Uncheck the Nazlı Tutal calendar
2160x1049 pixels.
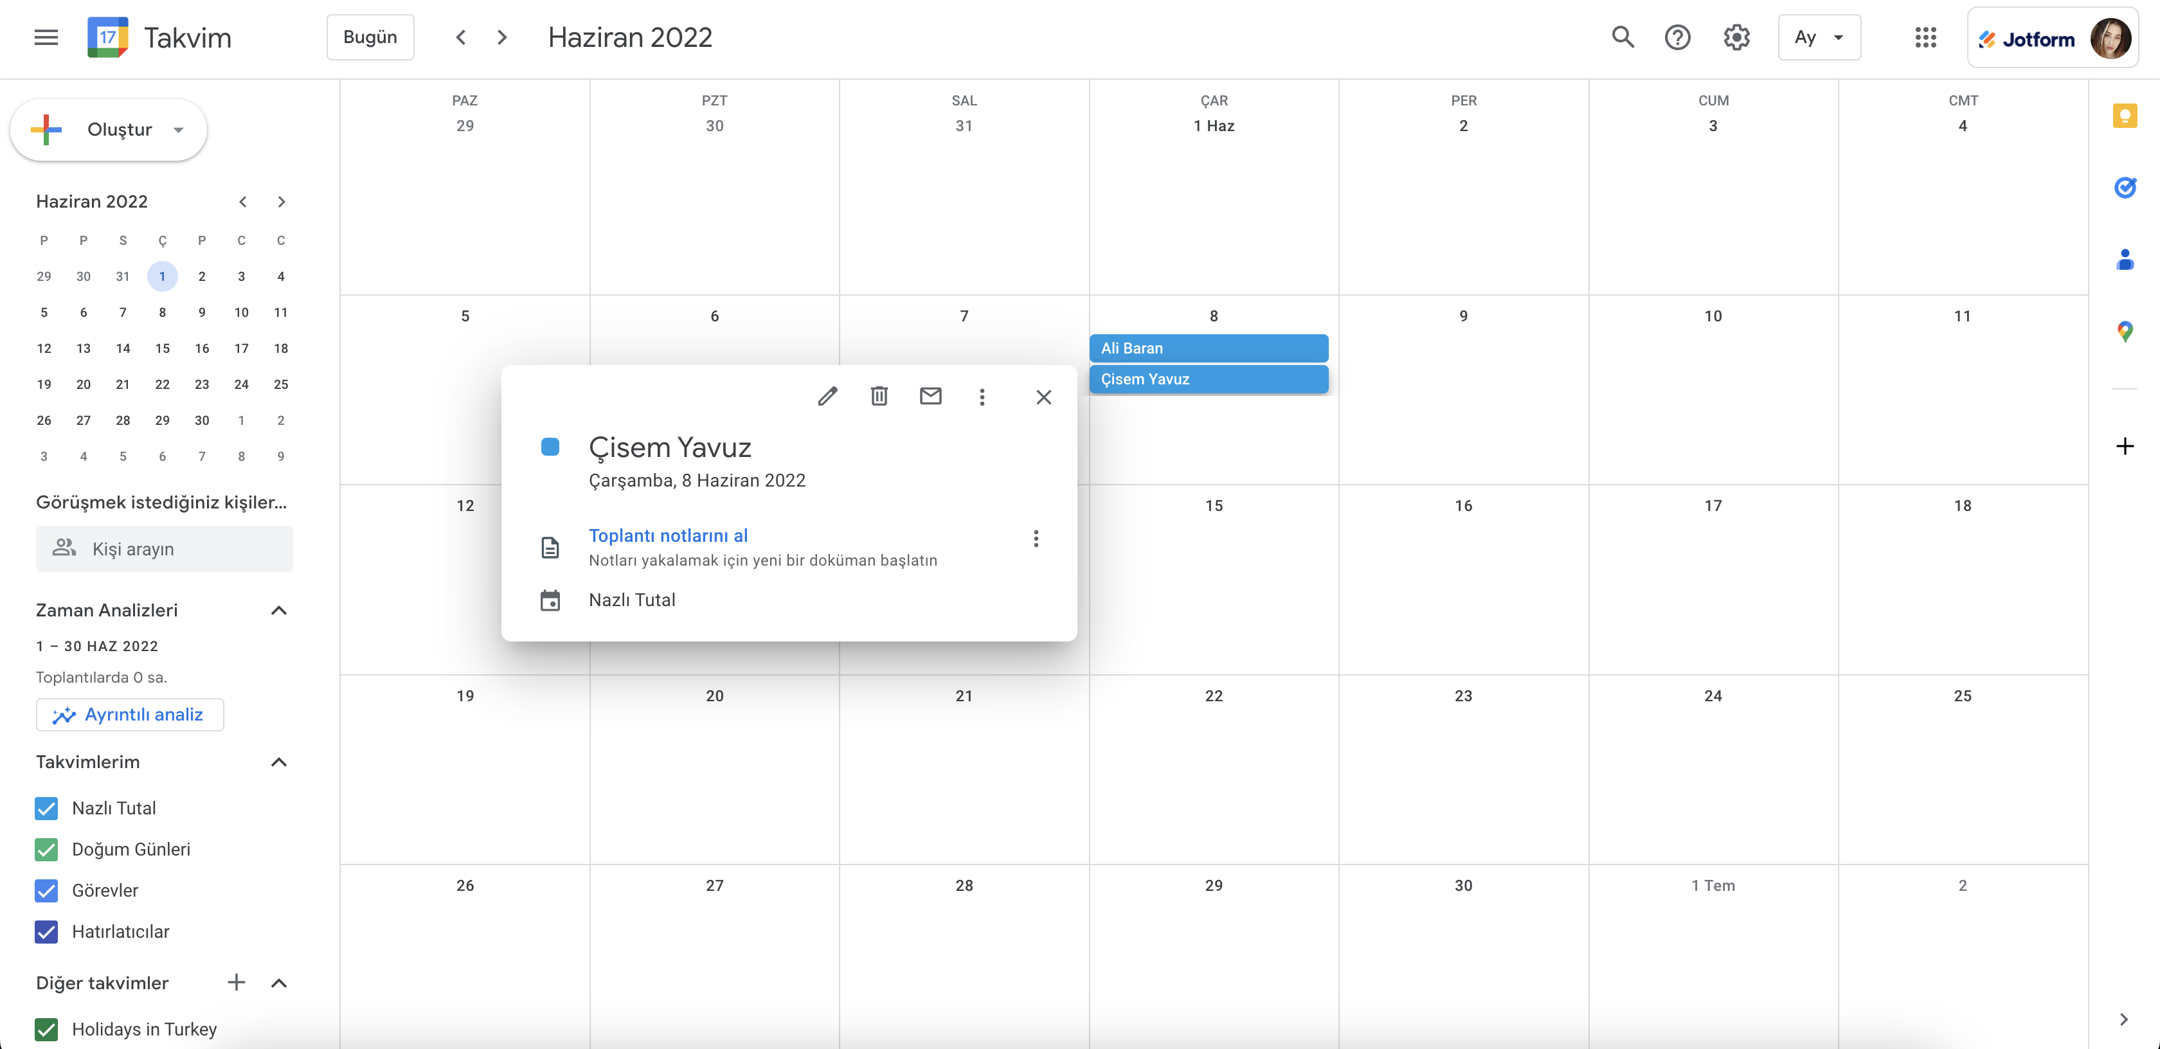pyautogui.click(x=47, y=809)
